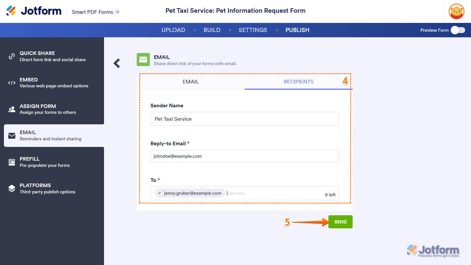
Task: Switch to the EMAIL tab
Action: pos(191,82)
